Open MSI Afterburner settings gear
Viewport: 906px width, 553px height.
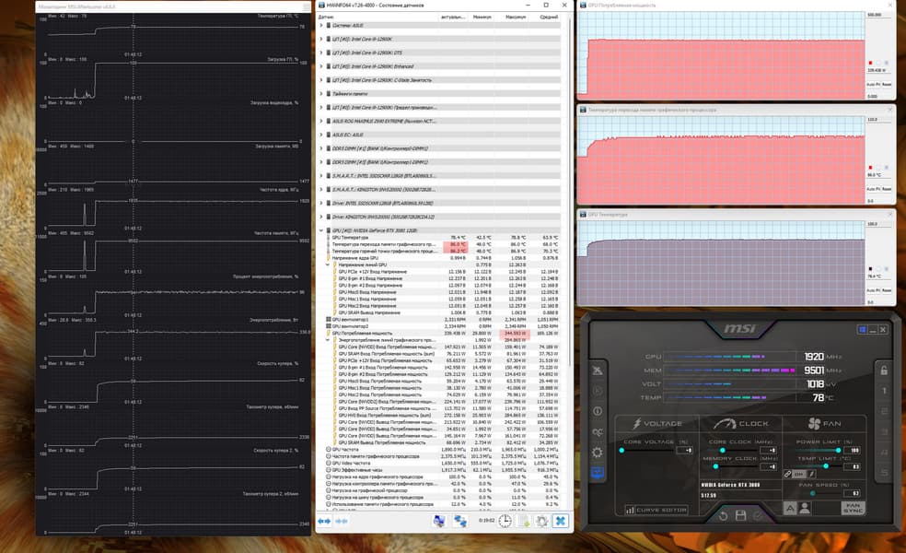(x=597, y=453)
